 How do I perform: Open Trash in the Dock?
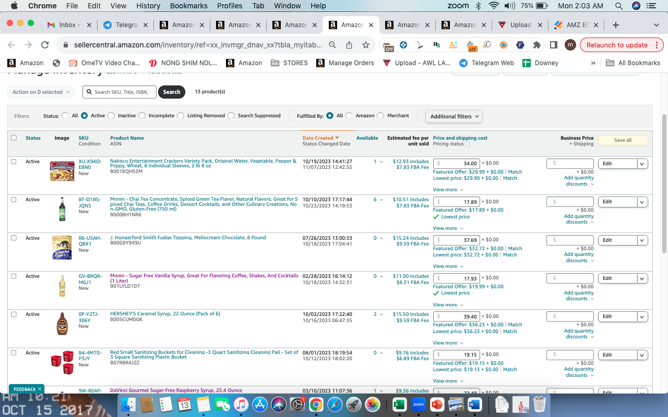pyautogui.click(x=540, y=404)
